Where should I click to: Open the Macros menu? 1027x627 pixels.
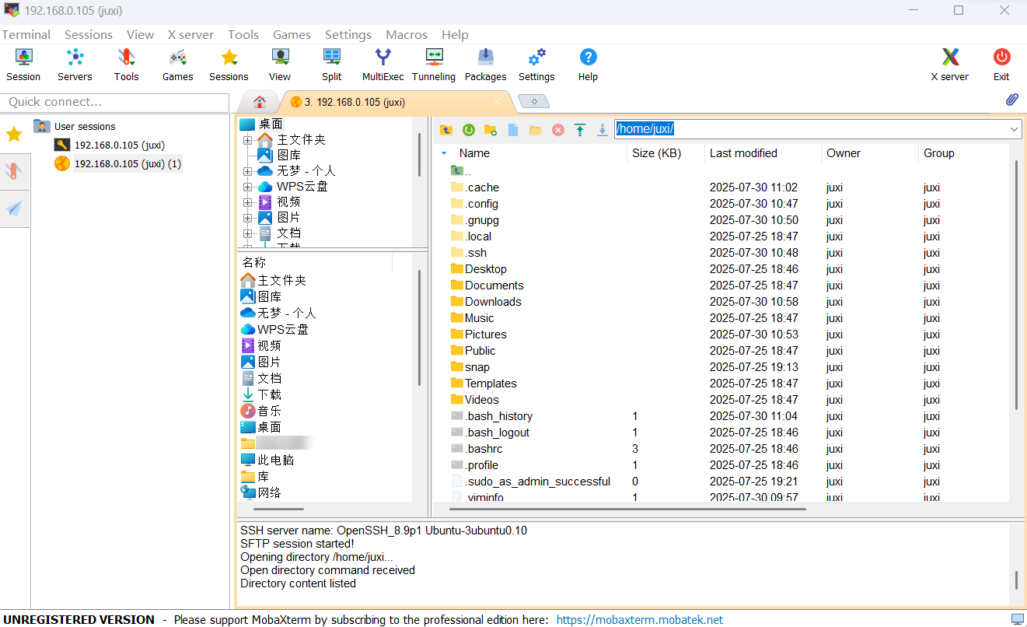tap(407, 34)
